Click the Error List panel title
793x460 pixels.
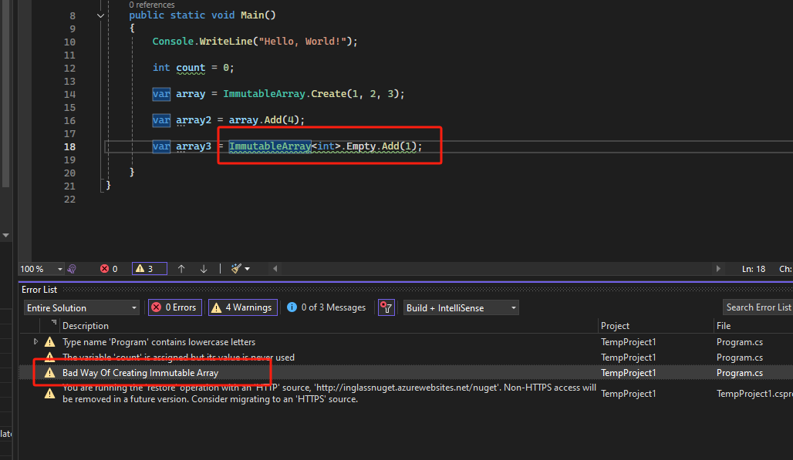(39, 290)
